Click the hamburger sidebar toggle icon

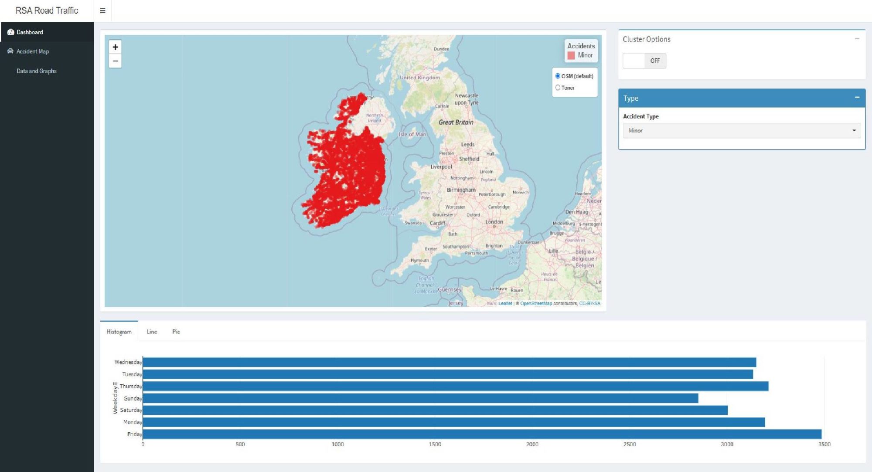(102, 10)
